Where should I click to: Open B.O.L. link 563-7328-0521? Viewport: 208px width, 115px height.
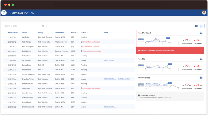(x=110, y=60)
